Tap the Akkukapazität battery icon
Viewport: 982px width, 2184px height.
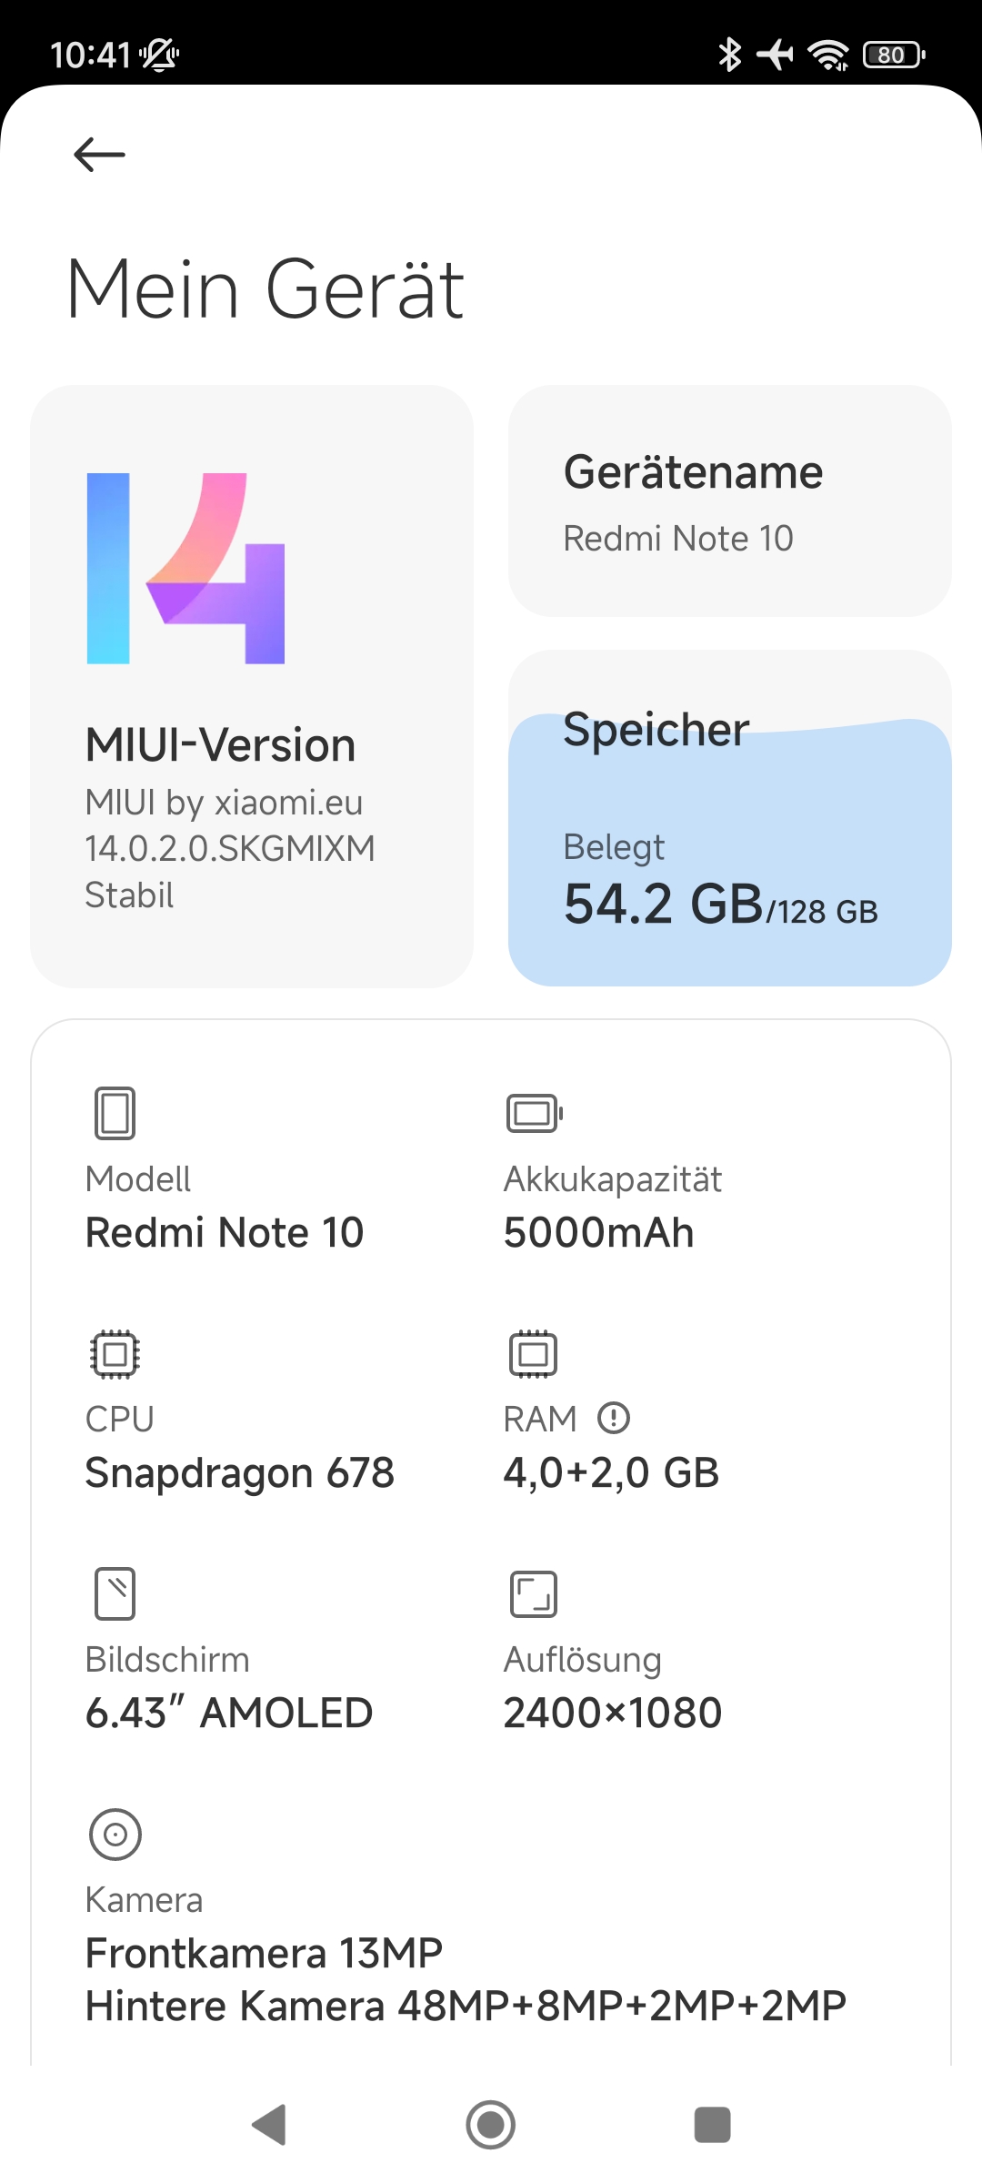[x=535, y=1113]
